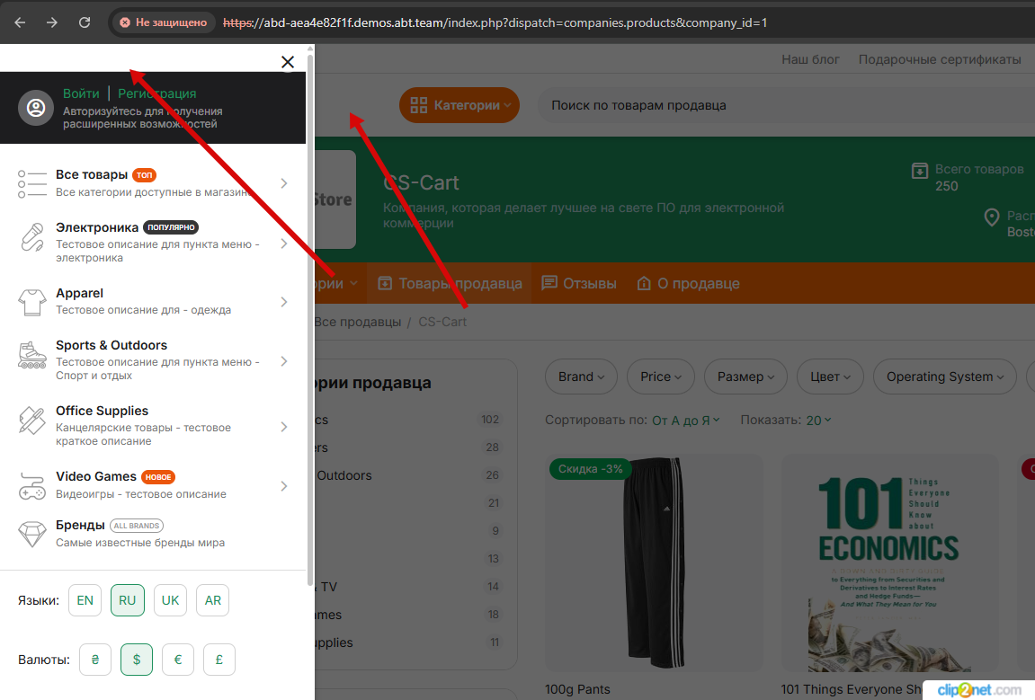The width and height of the screenshot is (1035, 700).
Task: Choose the euro currency option
Action: pyautogui.click(x=178, y=660)
